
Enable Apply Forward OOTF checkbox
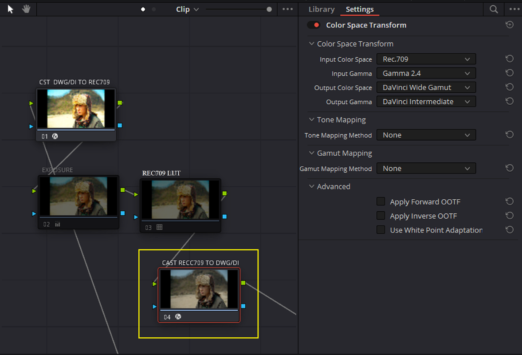pos(381,201)
